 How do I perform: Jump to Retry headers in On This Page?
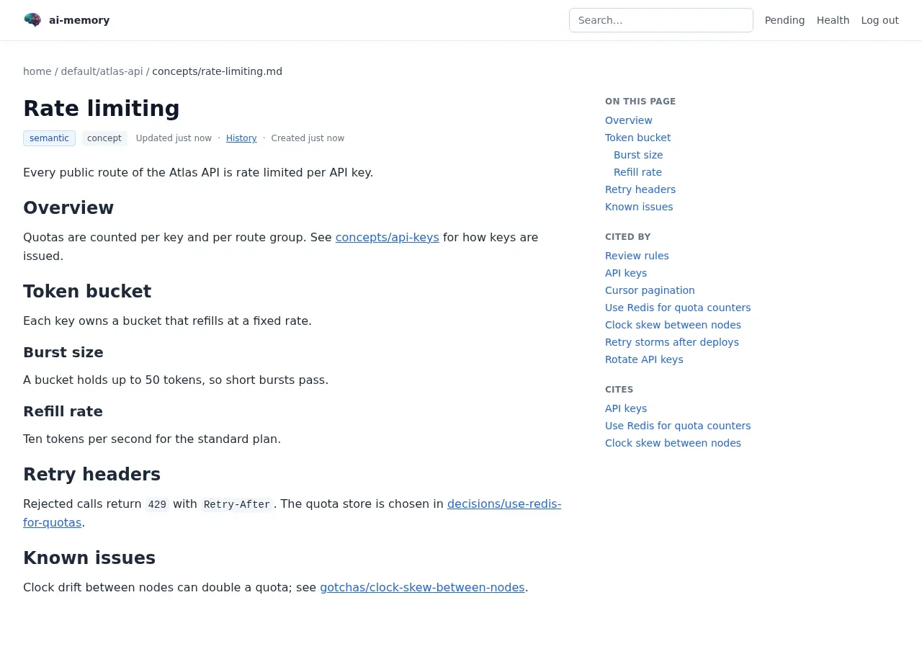[640, 189]
